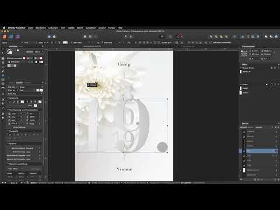Click the Georg text on the canvas
The image size is (280, 210).
pos(124,64)
